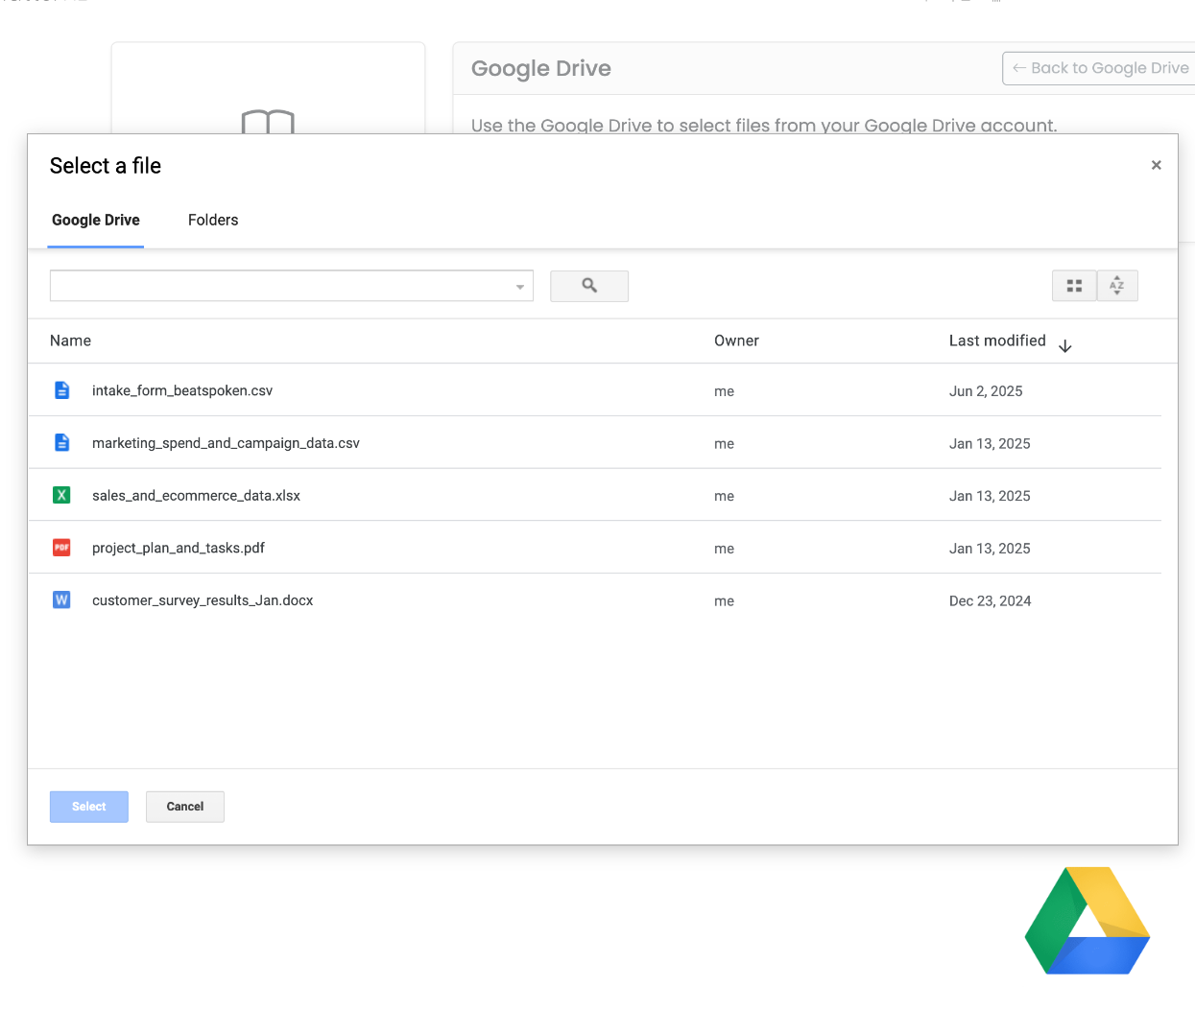Click the intake_form_beatspoken.csv document icon
This screenshot has width=1195, height=1010.
pyautogui.click(x=62, y=390)
